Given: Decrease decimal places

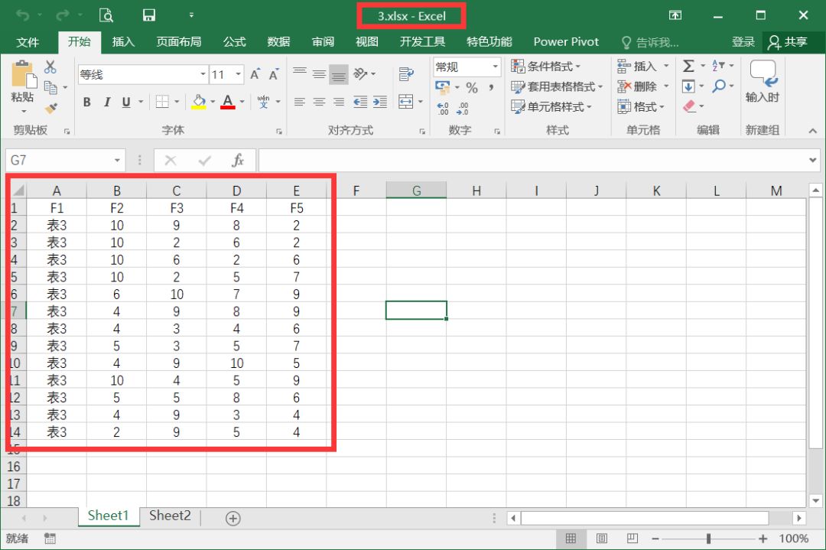Looking at the screenshot, I should (x=463, y=109).
